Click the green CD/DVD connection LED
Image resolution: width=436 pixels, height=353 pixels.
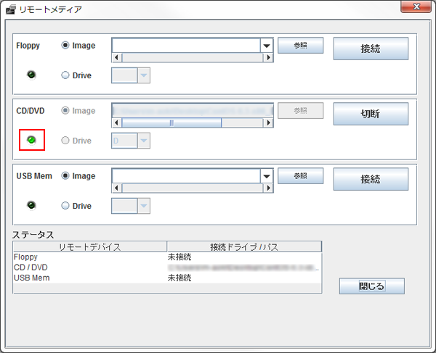31,140
